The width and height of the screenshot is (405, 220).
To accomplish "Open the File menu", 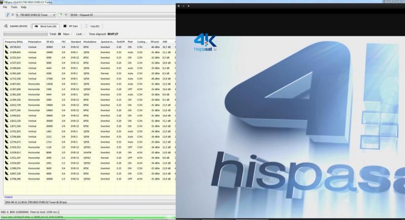I will point(5,7).
